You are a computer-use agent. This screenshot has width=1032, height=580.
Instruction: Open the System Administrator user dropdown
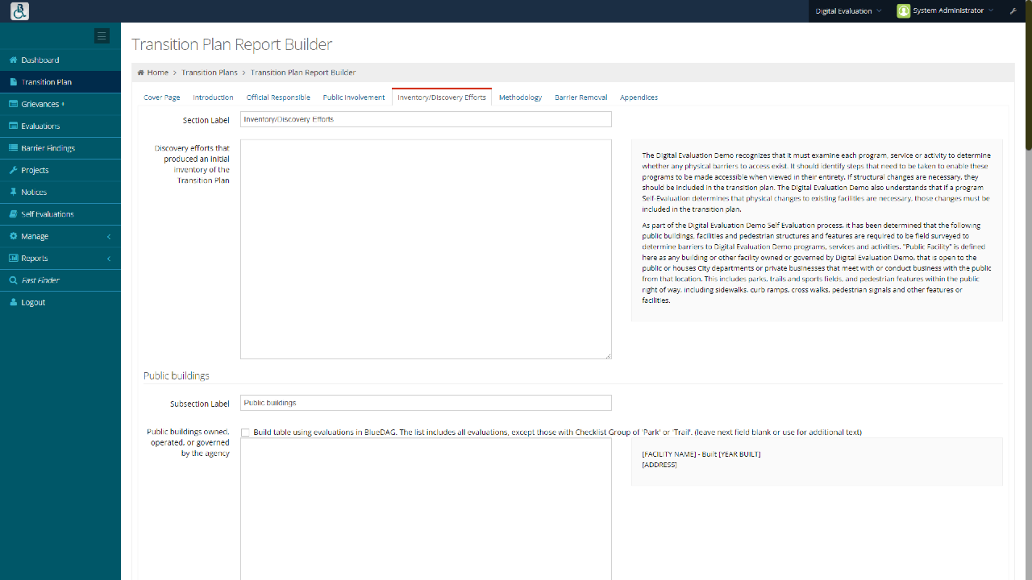[x=945, y=11]
